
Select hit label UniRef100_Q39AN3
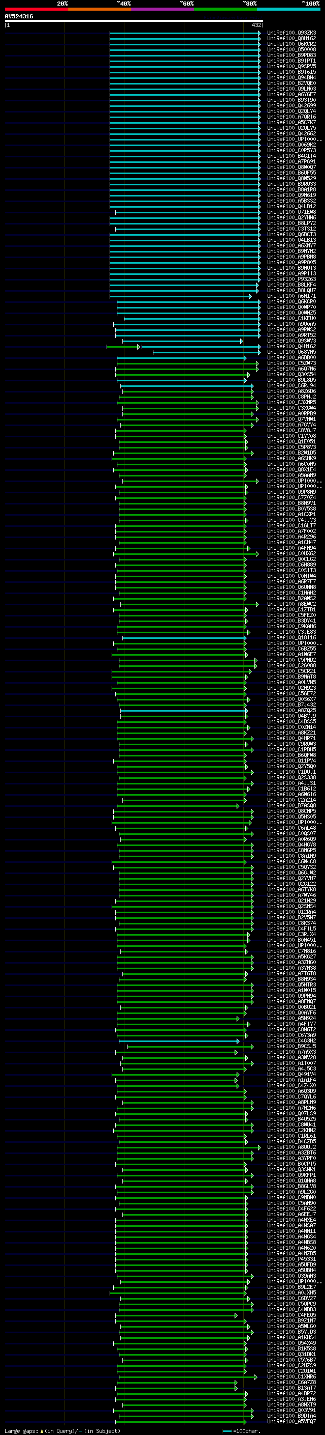click(291, 1276)
